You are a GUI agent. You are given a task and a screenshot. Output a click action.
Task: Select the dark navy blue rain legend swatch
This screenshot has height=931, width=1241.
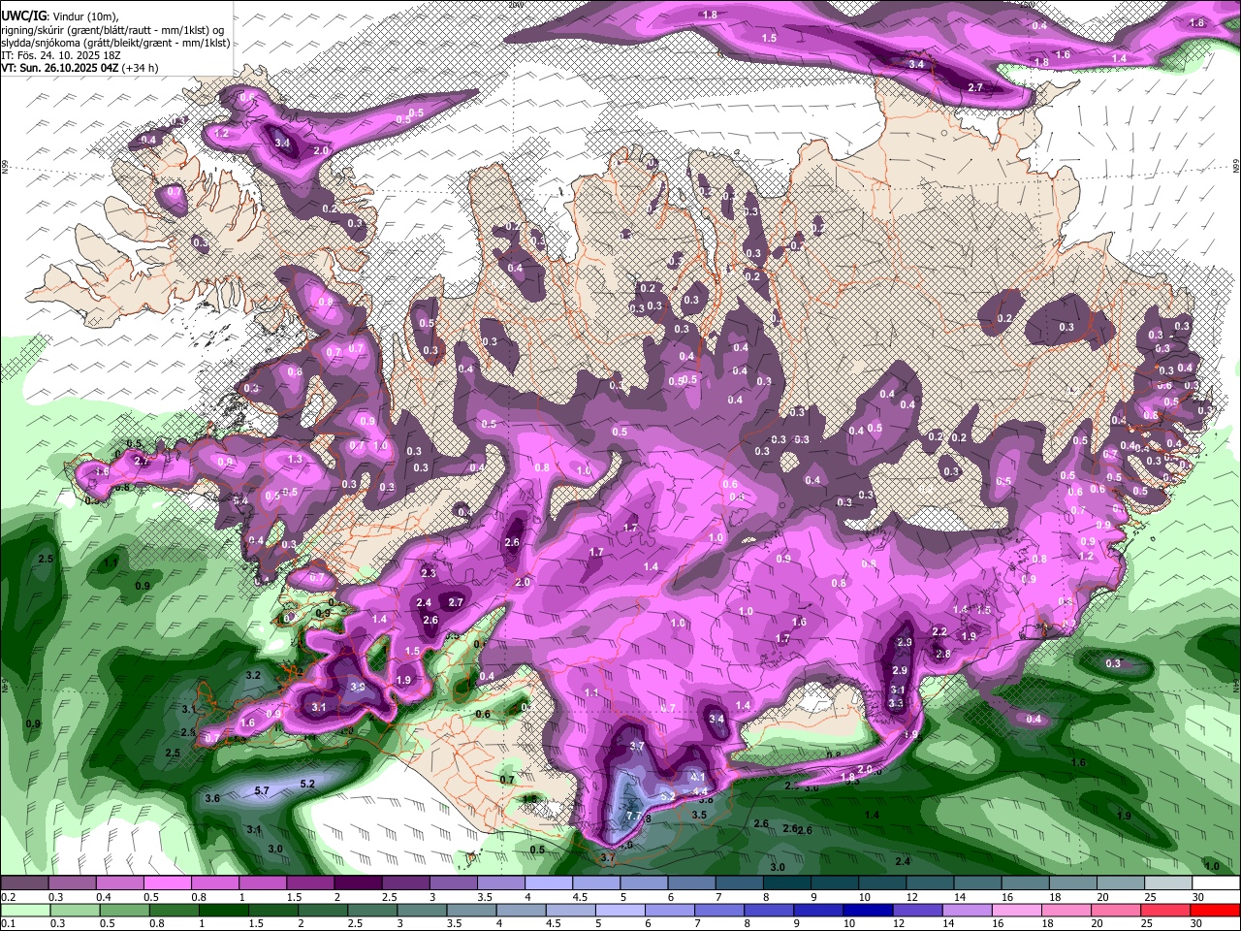866,911
